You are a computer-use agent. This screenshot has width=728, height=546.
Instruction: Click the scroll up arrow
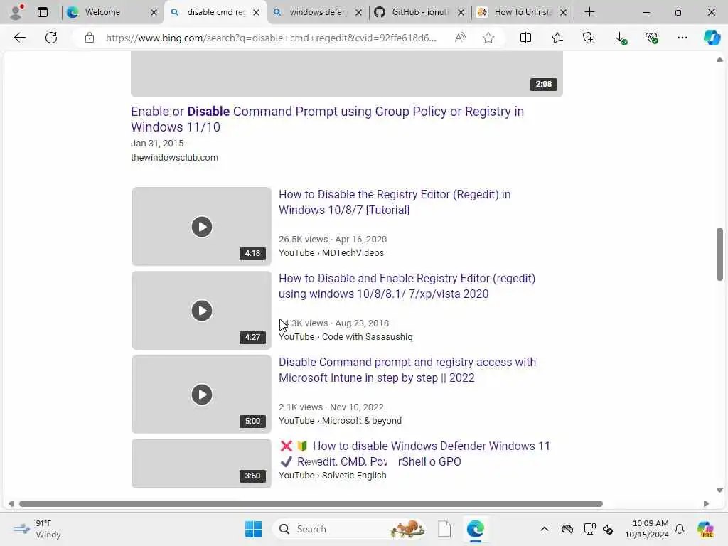pos(719,60)
